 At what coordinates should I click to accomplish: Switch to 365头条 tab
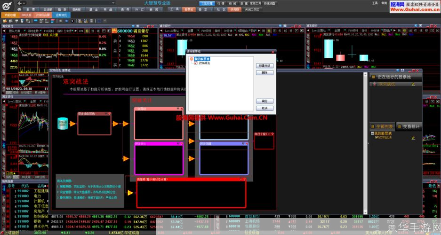(x=26, y=15)
